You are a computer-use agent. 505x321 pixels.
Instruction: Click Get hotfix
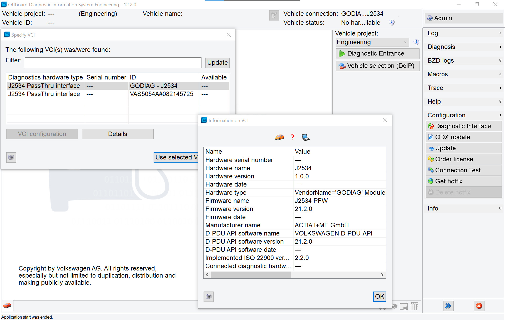(464, 181)
